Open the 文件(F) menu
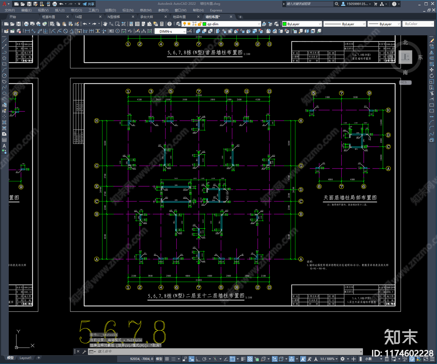The width and height of the screenshot is (437, 364). pyautogui.click(x=10, y=10)
